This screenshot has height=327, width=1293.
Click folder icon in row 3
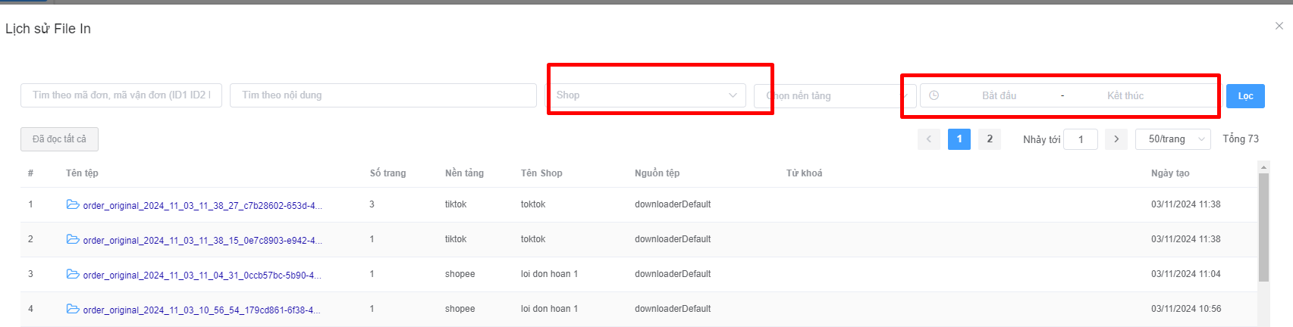73,274
